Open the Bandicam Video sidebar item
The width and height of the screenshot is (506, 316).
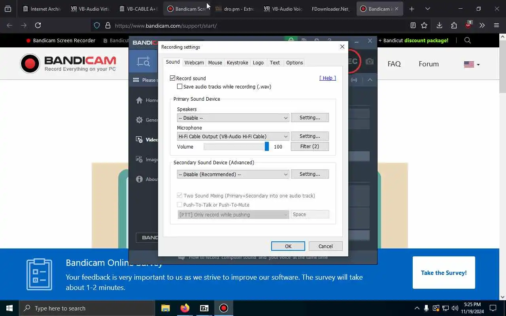click(147, 140)
